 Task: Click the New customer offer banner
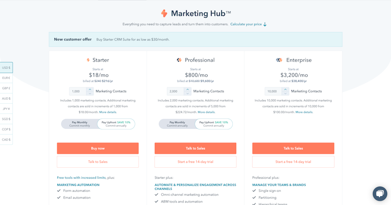tap(195, 39)
